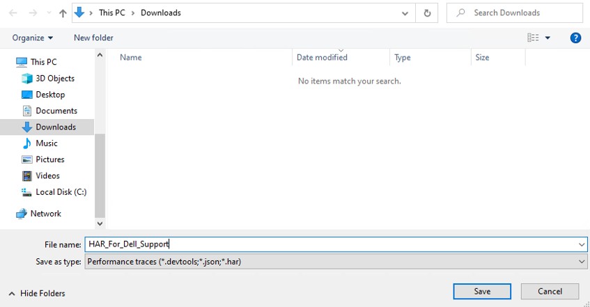Open Videos folder in navigation pane

(47, 175)
